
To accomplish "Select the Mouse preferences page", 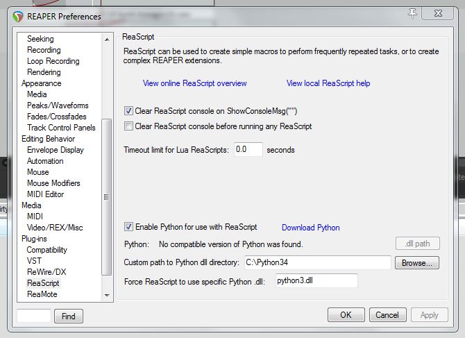I will (x=38, y=172).
